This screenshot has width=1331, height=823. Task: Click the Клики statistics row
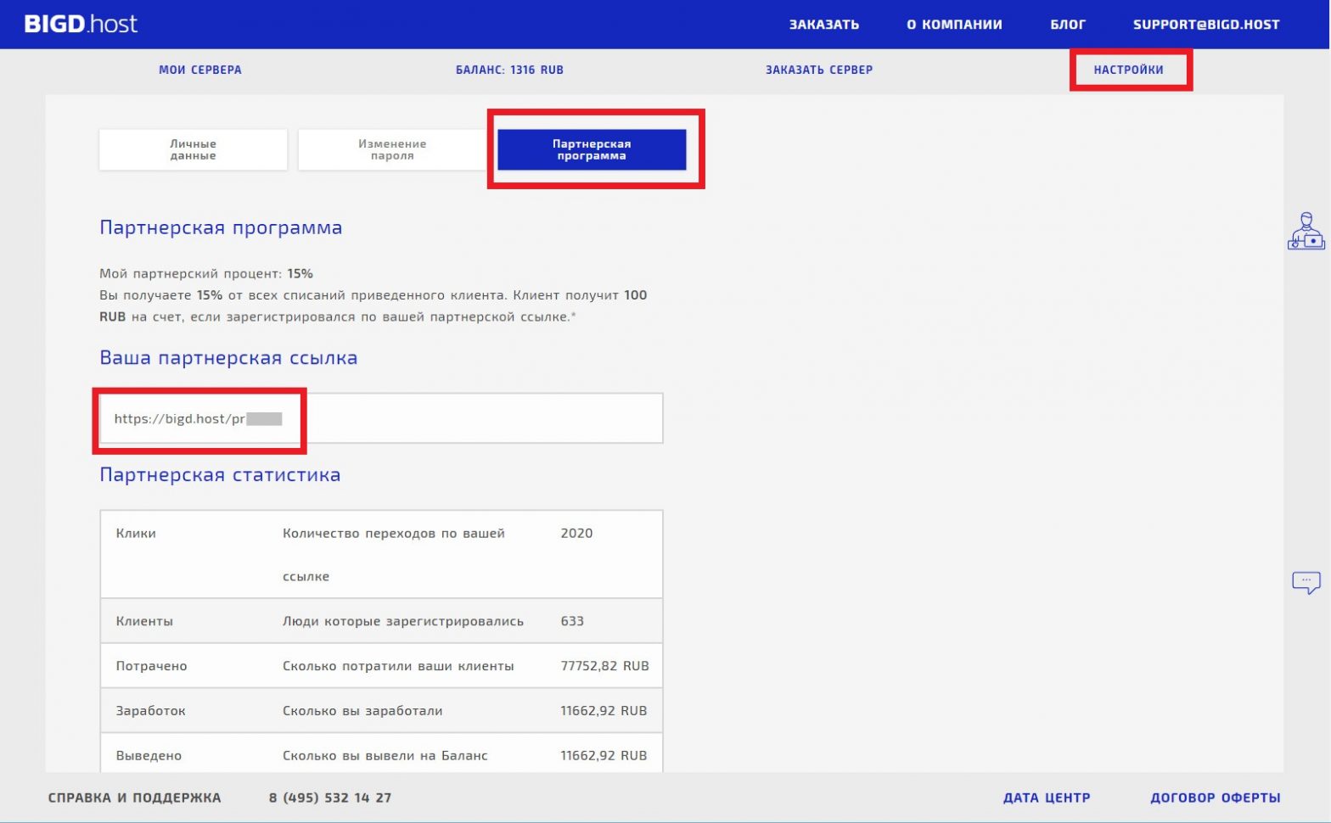point(381,554)
